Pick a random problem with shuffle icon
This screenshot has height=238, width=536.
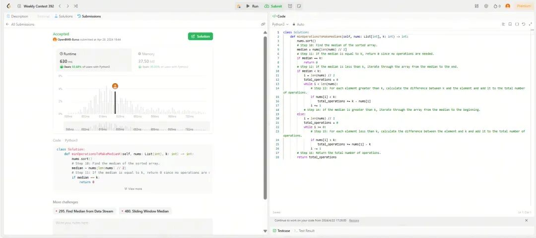click(x=76, y=6)
